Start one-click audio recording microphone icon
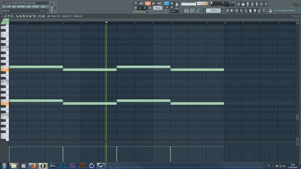Screen dimensions: 301x169 click(x=257, y=4)
